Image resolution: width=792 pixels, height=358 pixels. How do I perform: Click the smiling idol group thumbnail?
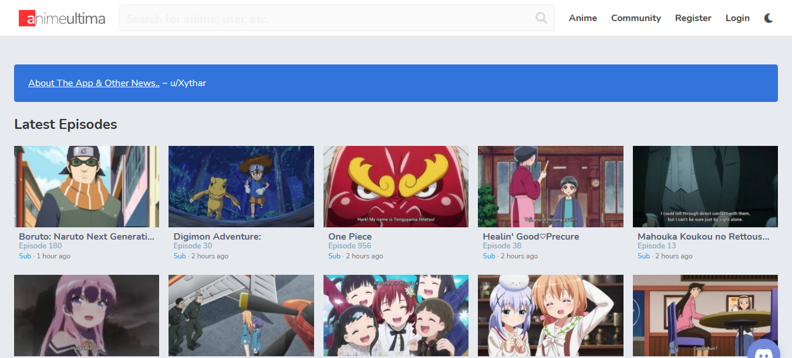coord(396,316)
